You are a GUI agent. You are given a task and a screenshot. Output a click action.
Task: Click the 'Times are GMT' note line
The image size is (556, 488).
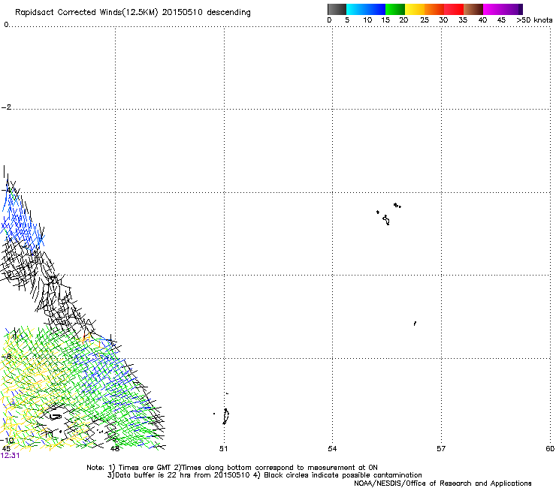tap(232, 468)
